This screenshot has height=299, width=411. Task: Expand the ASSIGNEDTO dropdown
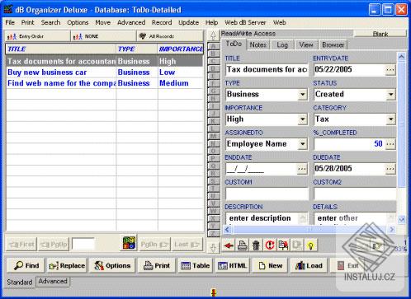[x=302, y=144]
